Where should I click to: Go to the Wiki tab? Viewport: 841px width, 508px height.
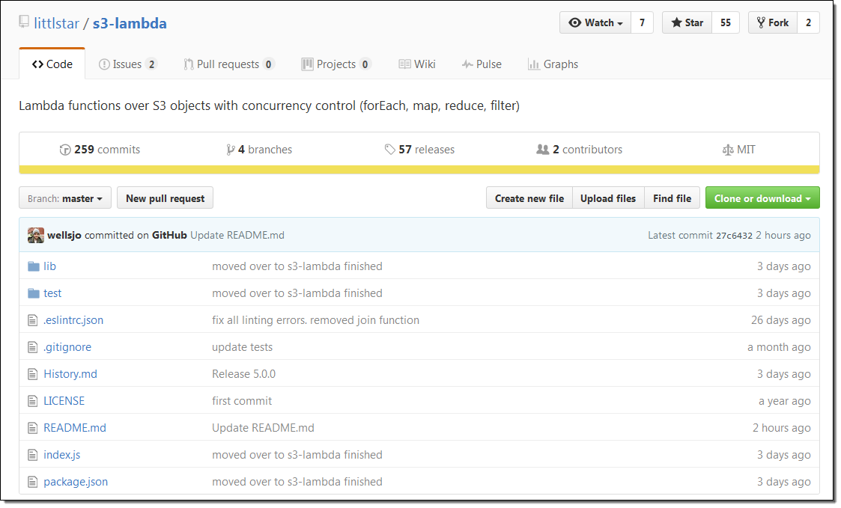click(x=417, y=64)
